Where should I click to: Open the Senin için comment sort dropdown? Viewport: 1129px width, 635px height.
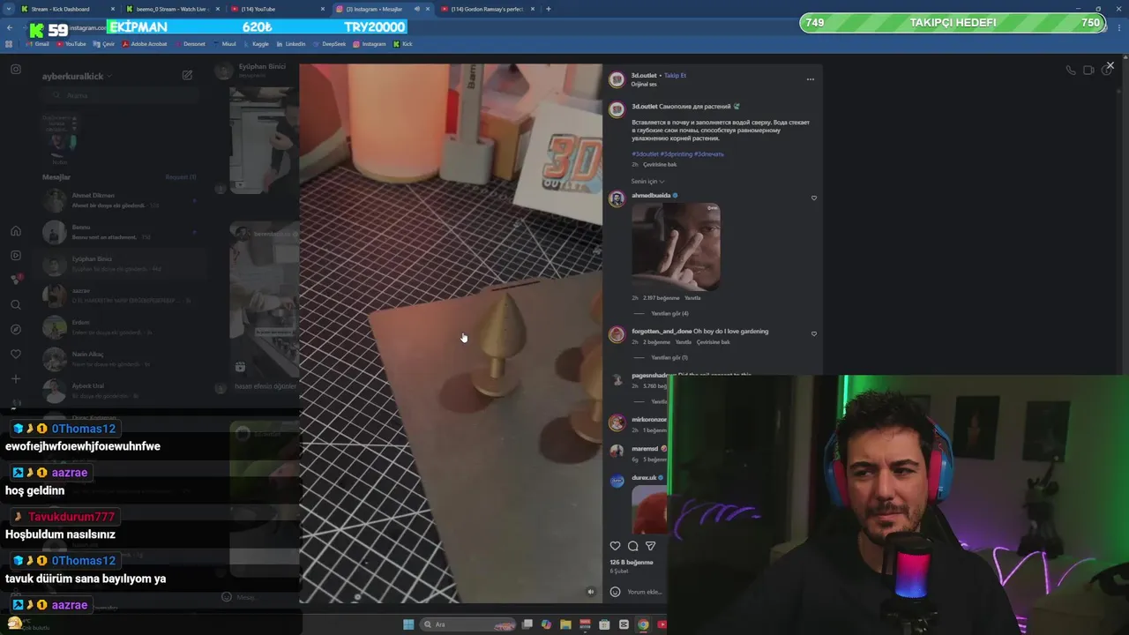(647, 181)
